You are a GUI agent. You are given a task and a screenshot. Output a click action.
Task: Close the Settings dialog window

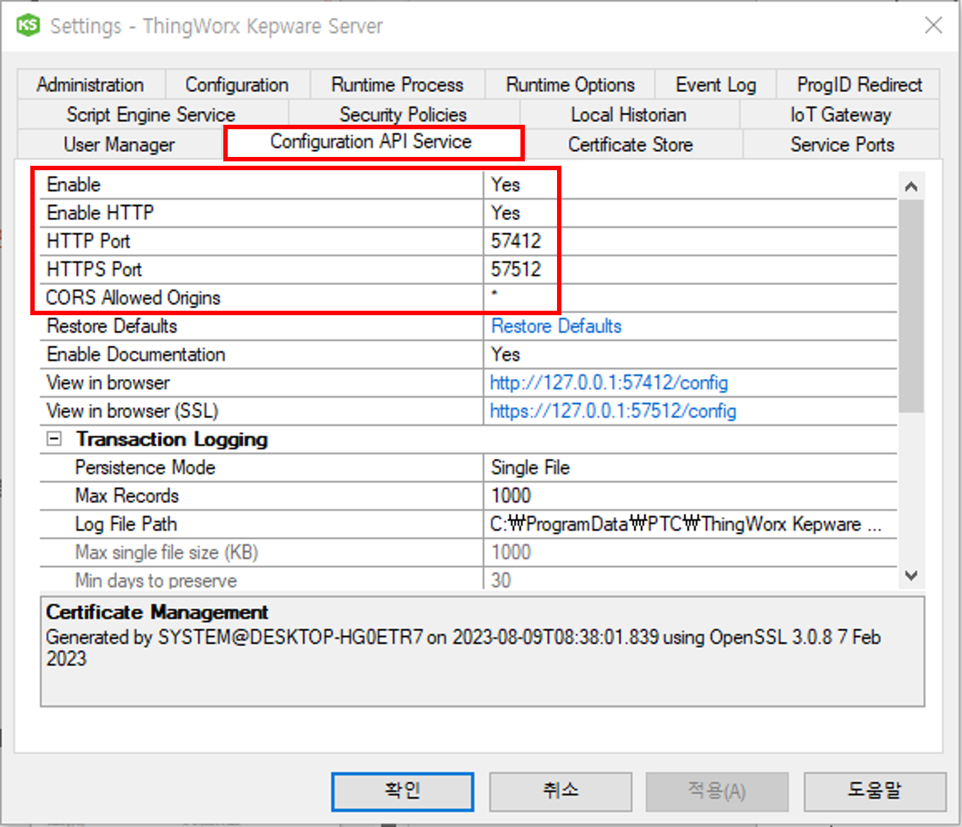tap(933, 25)
